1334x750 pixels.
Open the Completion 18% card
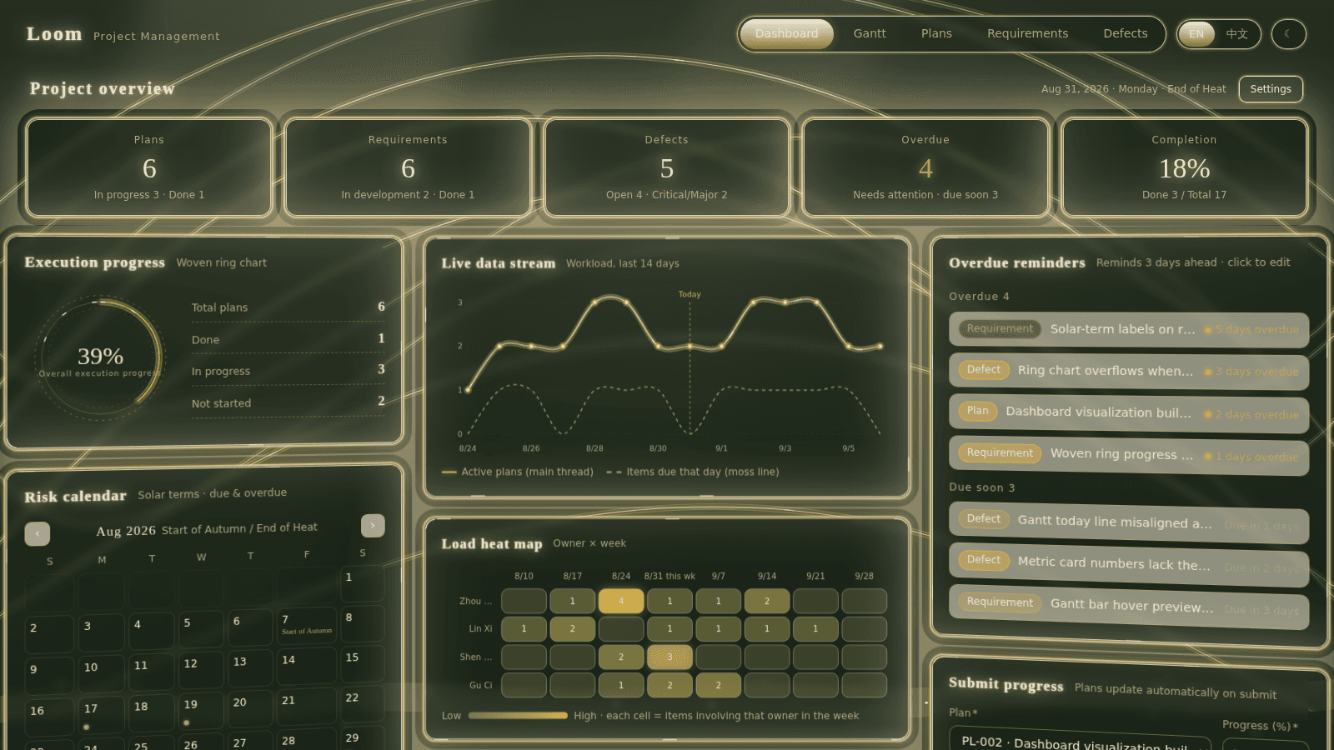[1184, 167]
